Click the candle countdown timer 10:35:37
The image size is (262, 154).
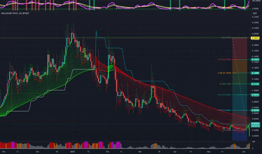256,126
